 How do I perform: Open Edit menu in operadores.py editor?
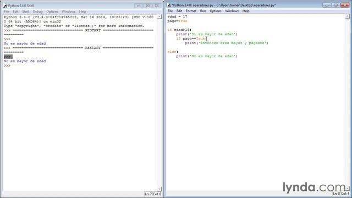coord(179,11)
